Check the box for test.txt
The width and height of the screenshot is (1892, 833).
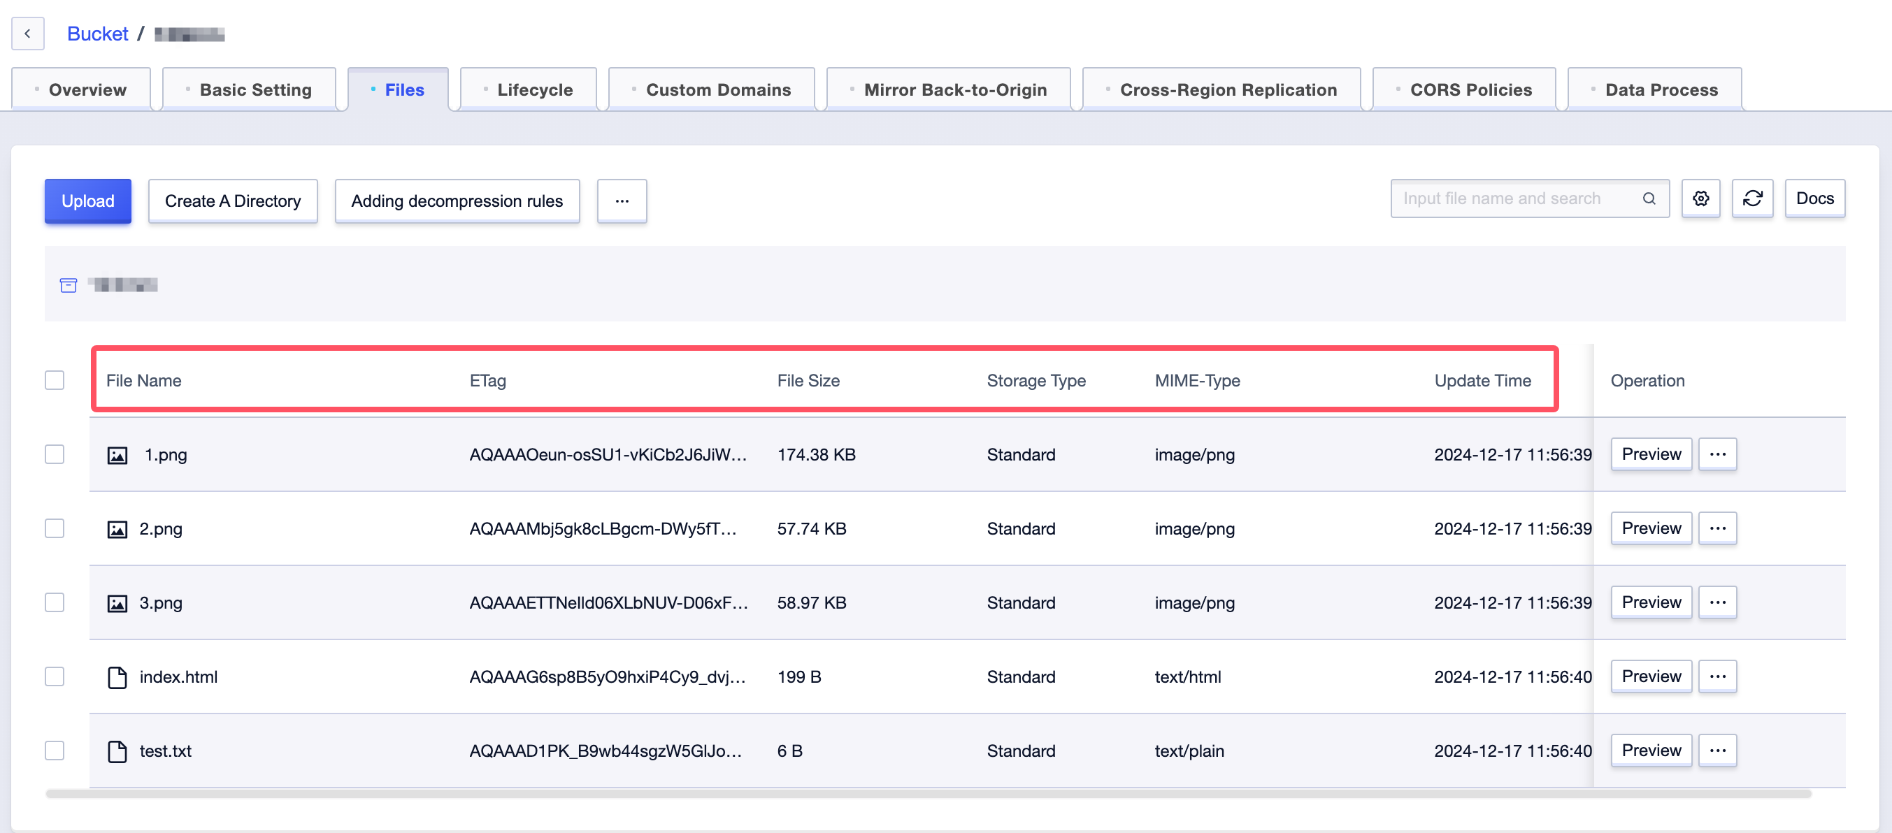coord(55,751)
